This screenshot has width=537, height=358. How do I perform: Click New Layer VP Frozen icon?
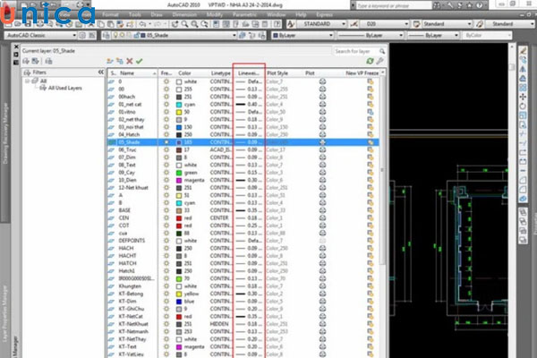[x=120, y=62]
